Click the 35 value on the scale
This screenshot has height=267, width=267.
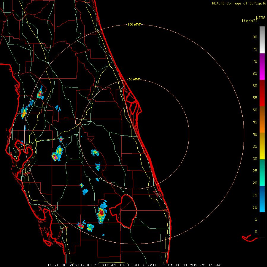pyautogui.click(x=255, y=147)
